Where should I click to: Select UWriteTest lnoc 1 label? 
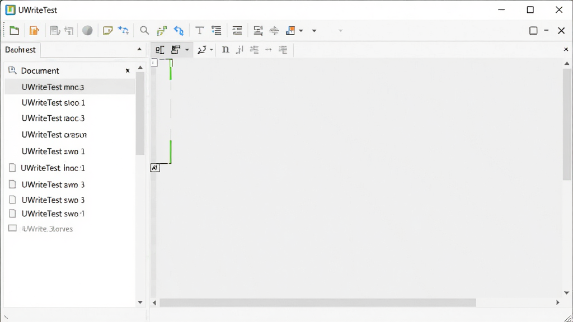click(x=53, y=168)
